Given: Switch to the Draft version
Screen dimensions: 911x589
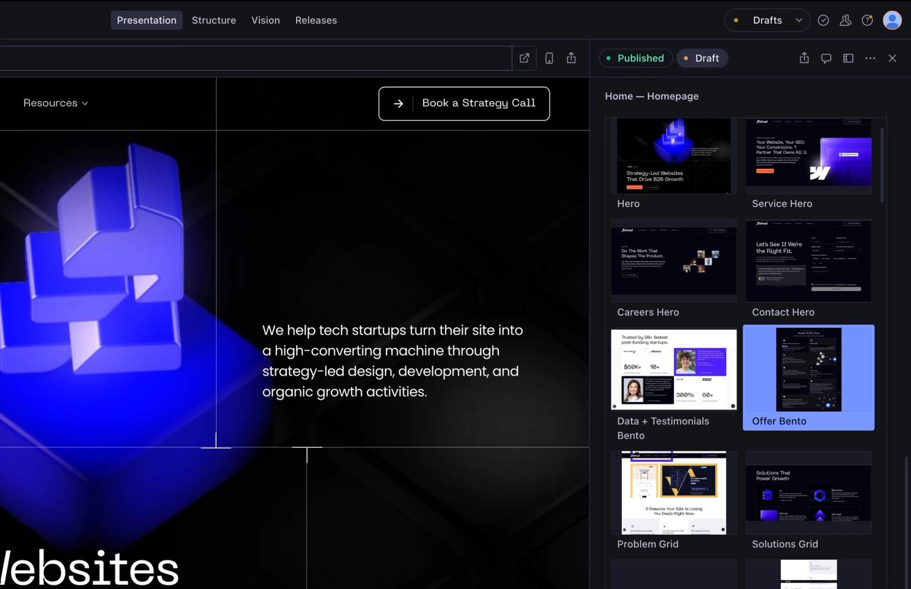Looking at the screenshot, I should click(x=702, y=58).
